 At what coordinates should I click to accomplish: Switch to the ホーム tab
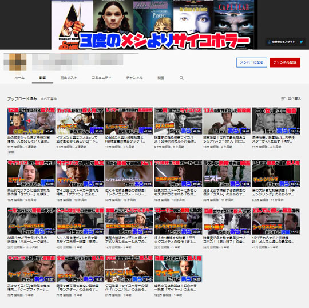(19, 78)
